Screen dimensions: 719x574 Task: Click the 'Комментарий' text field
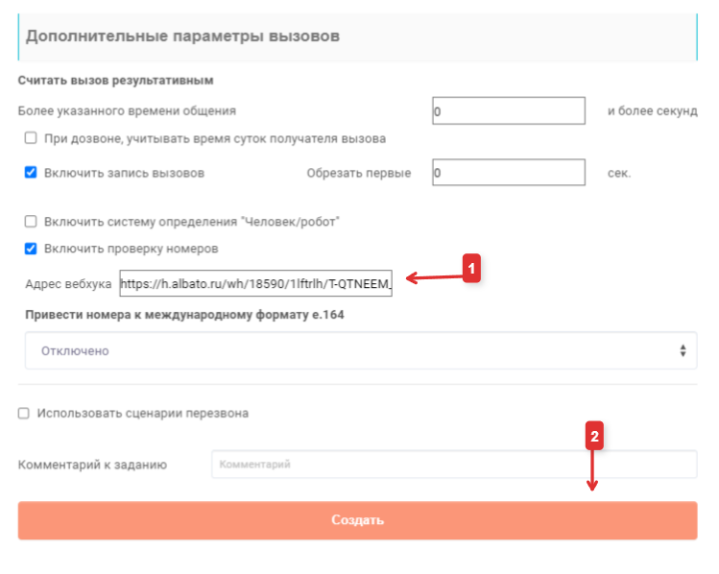click(x=454, y=465)
